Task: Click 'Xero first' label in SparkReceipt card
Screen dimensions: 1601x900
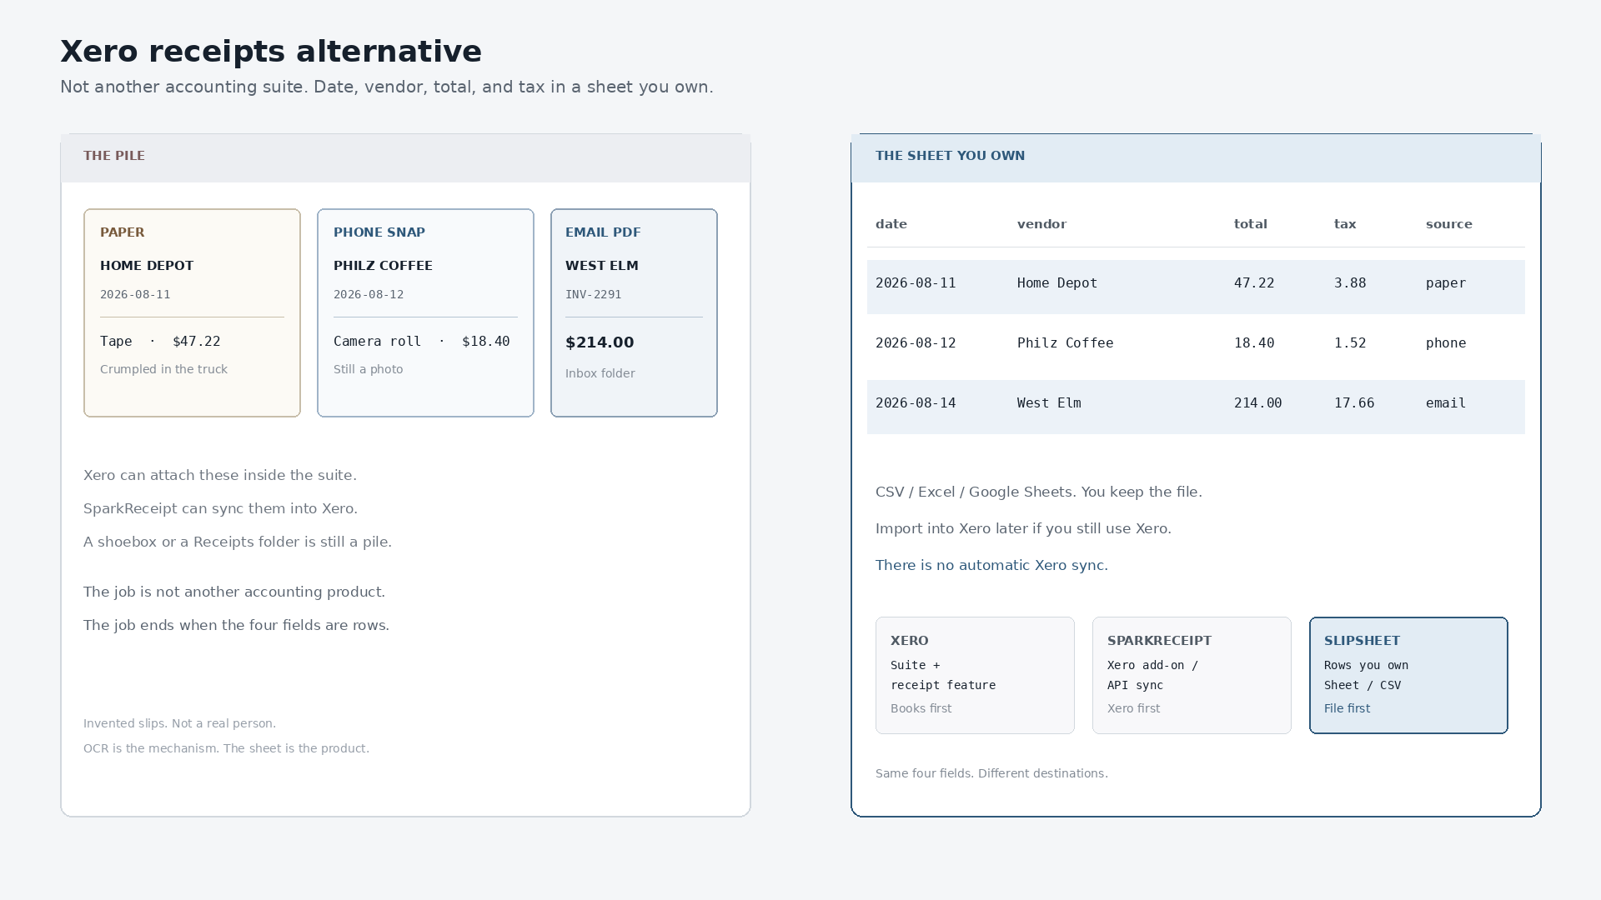Action: click(x=1133, y=708)
